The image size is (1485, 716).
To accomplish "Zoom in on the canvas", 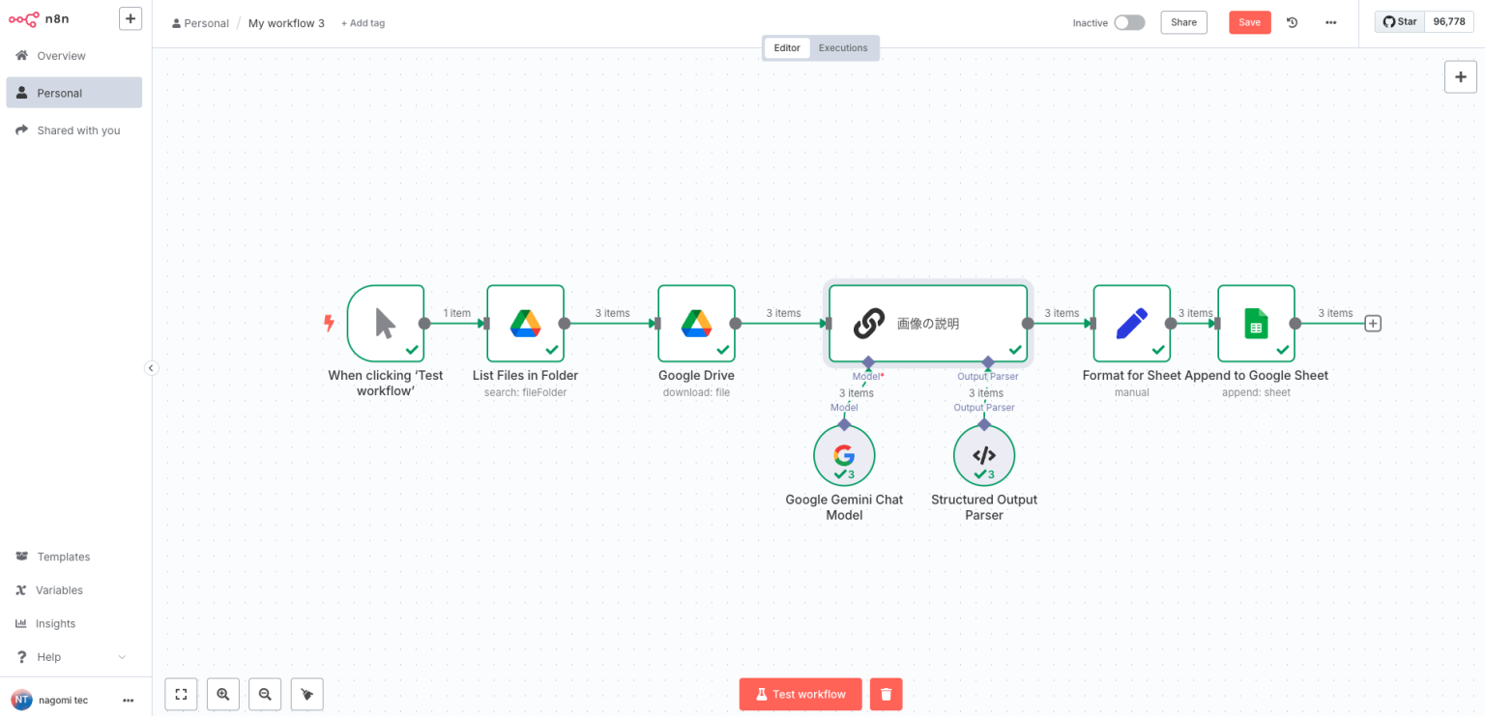I will coord(223,694).
